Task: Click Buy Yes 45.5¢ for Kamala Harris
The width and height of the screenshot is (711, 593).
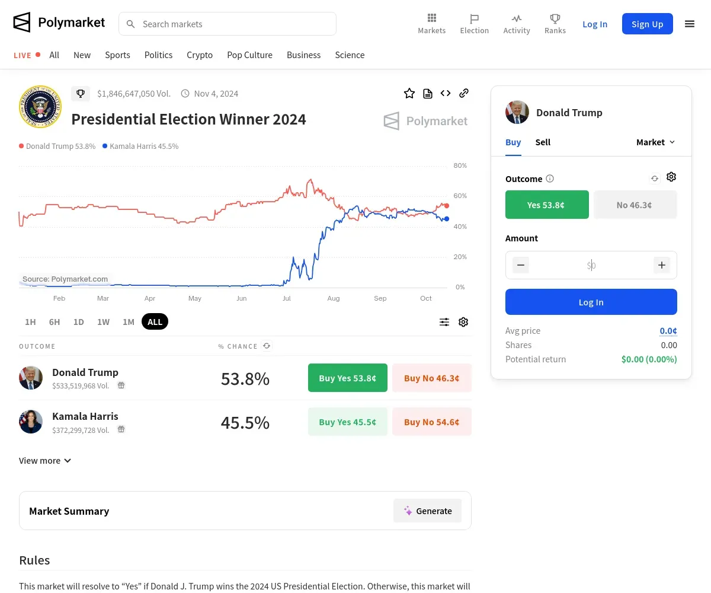Action: [347, 422]
